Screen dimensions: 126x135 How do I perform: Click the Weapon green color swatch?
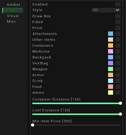click(110, 69)
